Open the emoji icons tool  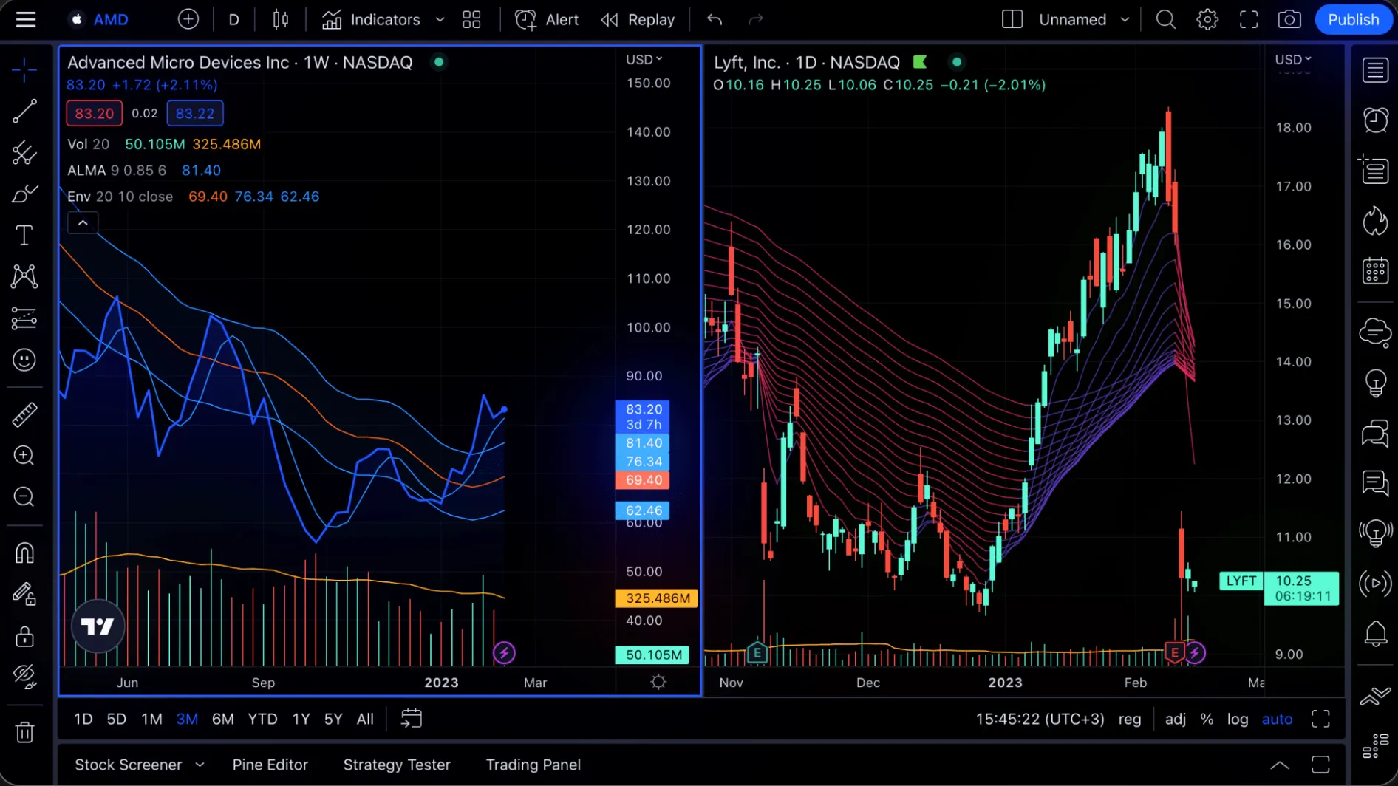(x=24, y=360)
